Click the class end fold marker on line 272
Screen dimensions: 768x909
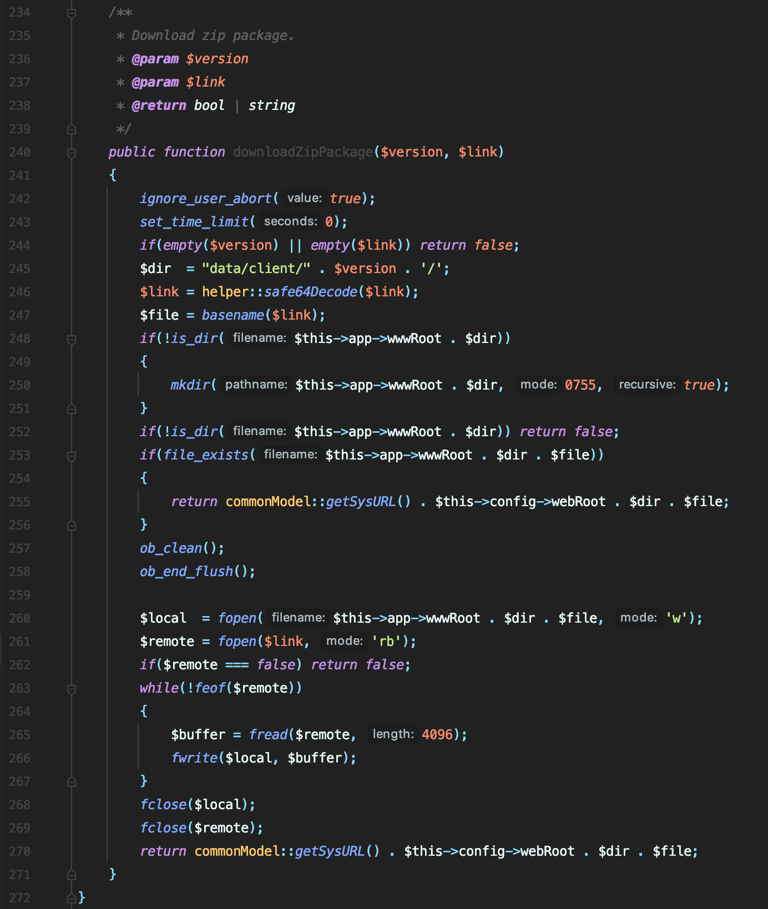(72, 898)
